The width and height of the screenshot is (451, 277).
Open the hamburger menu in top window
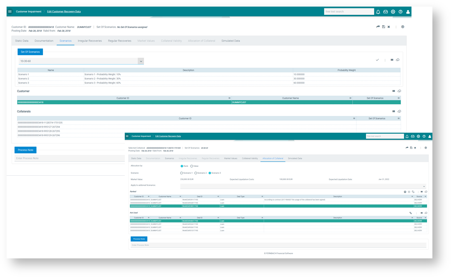(x=10, y=12)
